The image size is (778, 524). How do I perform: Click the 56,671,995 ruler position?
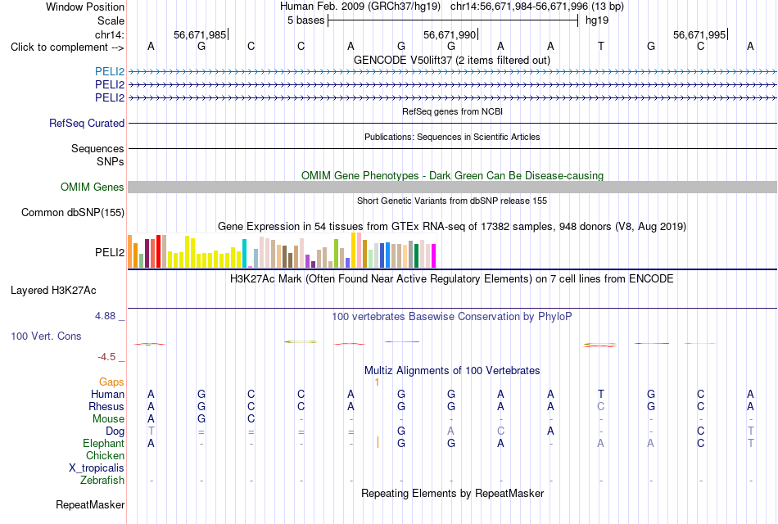(x=699, y=34)
